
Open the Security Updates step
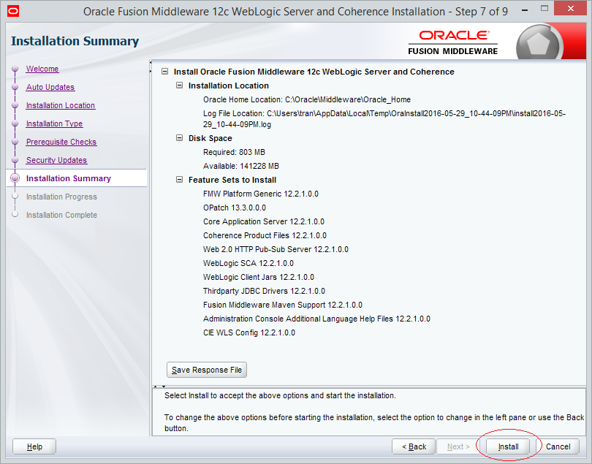(56, 160)
